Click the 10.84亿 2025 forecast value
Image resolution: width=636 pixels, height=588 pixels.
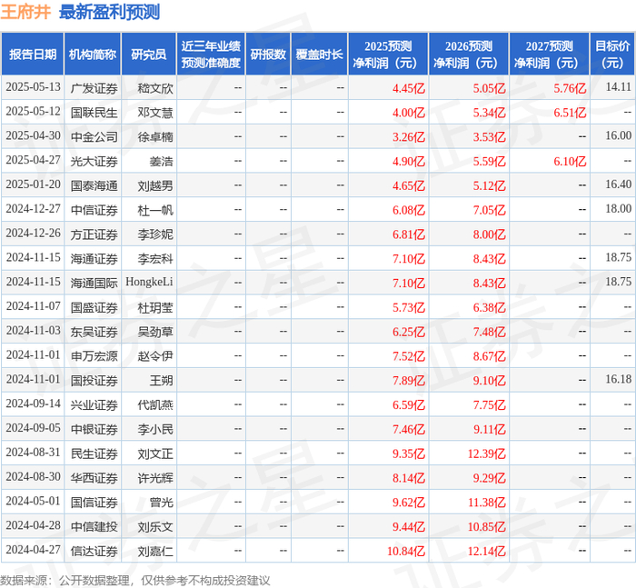406,551
